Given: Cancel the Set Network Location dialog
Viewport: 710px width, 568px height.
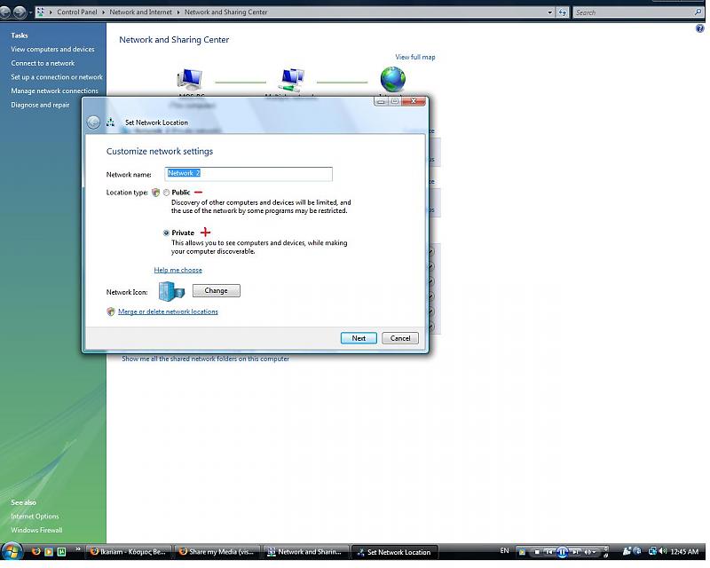Looking at the screenshot, I should pos(400,338).
